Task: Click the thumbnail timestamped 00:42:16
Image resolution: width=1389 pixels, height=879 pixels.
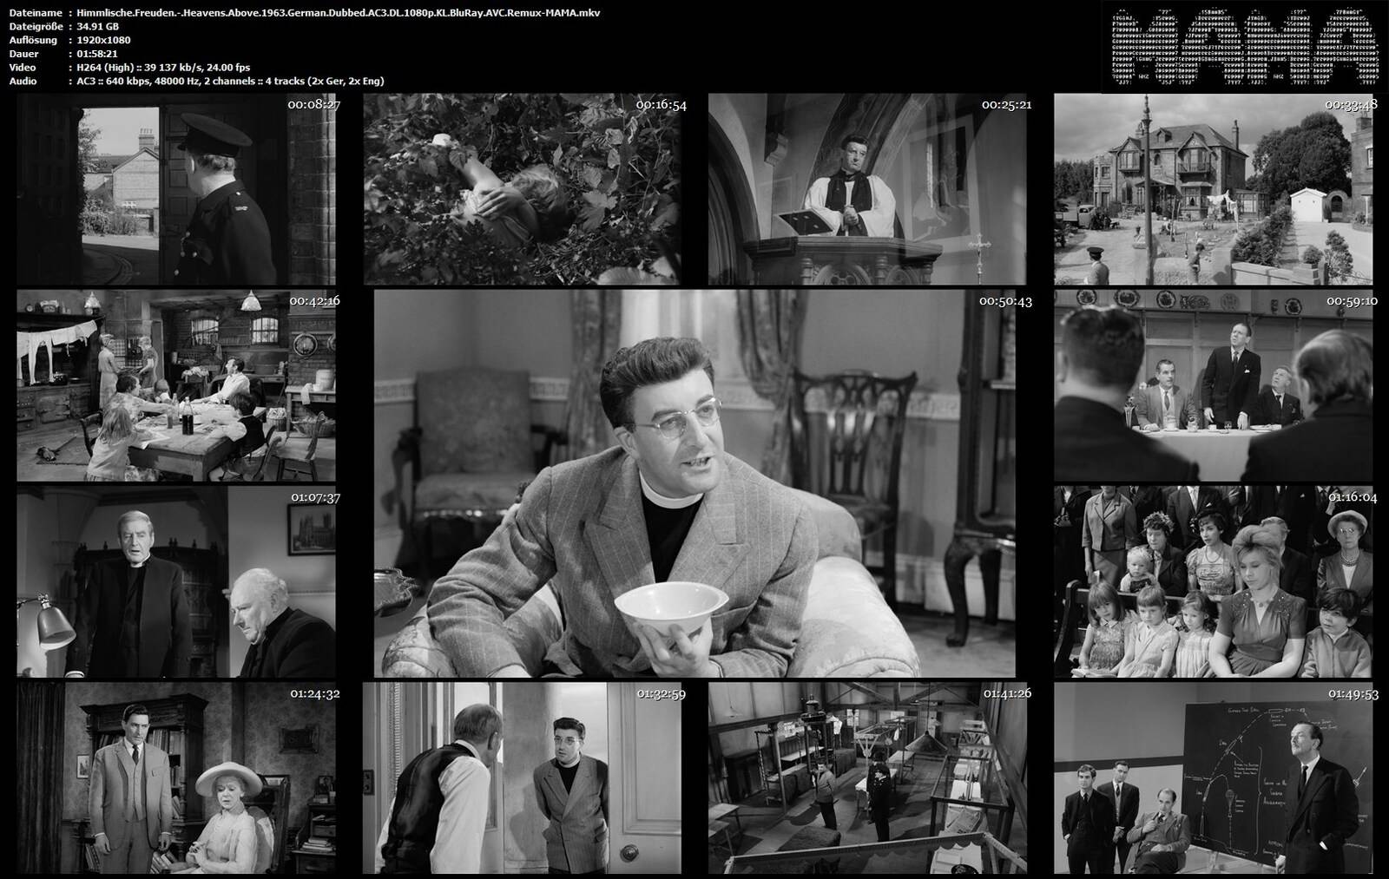Action: [x=176, y=385]
